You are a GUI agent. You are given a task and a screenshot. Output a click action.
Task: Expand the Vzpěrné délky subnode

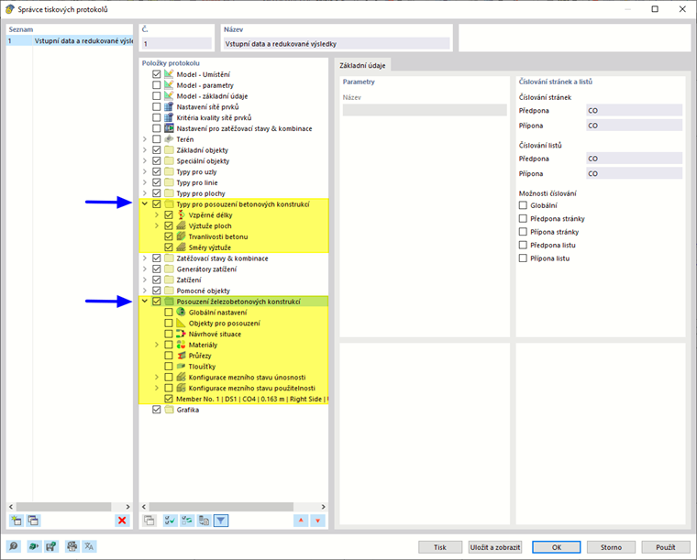pos(157,215)
